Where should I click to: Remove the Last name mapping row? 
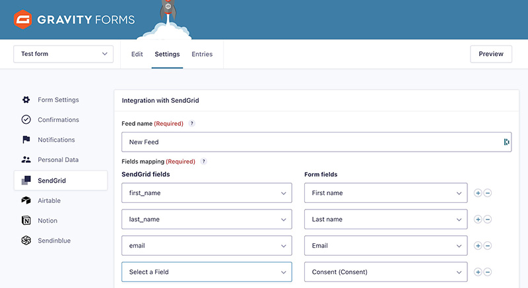pyautogui.click(x=488, y=219)
